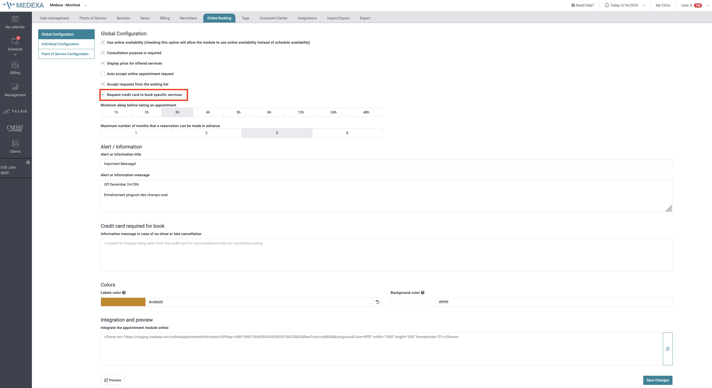Screen dimensions: 712x388
Task: Enable Auto accept online appointment request
Action: coord(103,74)
